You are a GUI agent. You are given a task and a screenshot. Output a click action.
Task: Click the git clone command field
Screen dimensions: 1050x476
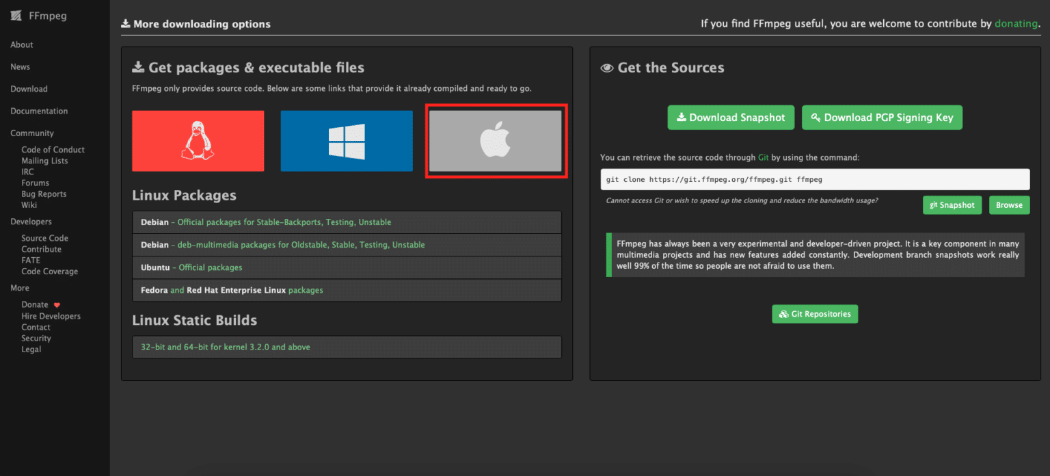tap(814, 179)
